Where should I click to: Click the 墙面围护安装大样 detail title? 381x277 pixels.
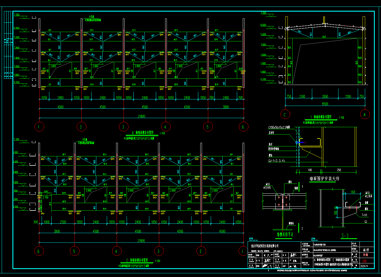coord(324,179)
